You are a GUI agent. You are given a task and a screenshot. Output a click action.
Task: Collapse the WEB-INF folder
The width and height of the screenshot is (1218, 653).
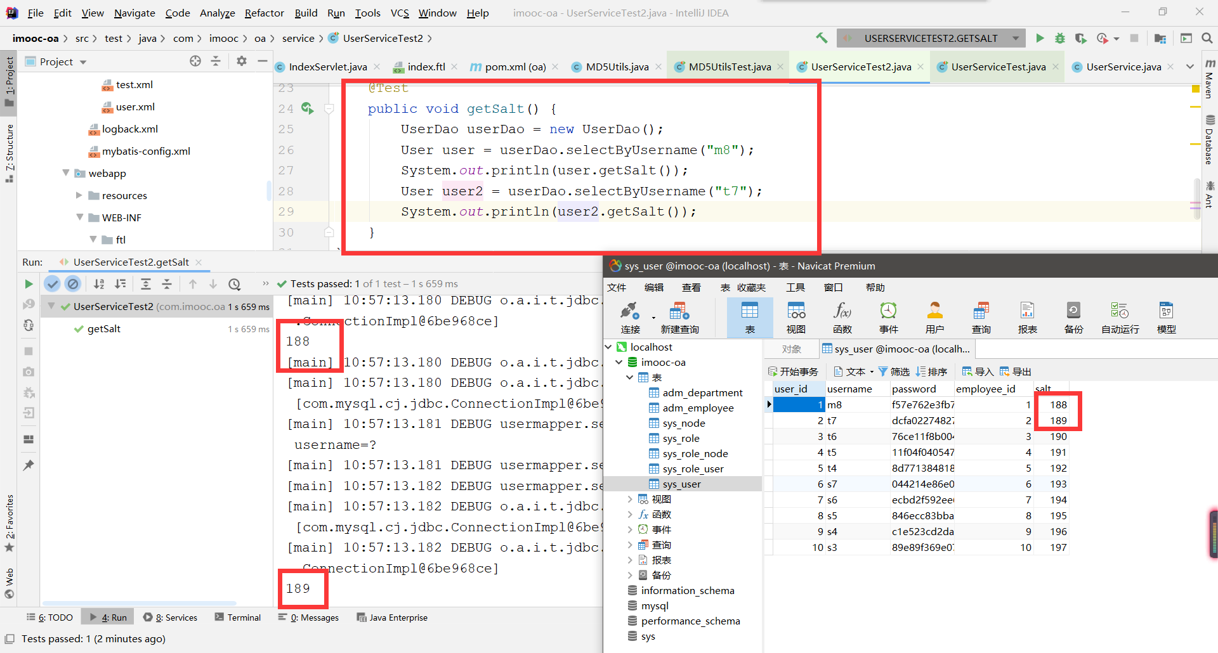click(79, 217)
